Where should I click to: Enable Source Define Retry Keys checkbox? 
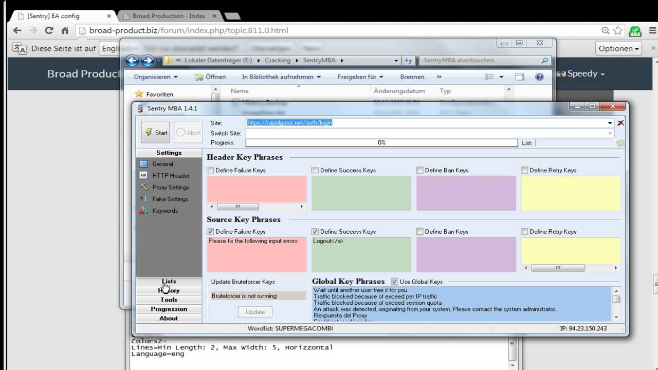click(x=525, y=232)
